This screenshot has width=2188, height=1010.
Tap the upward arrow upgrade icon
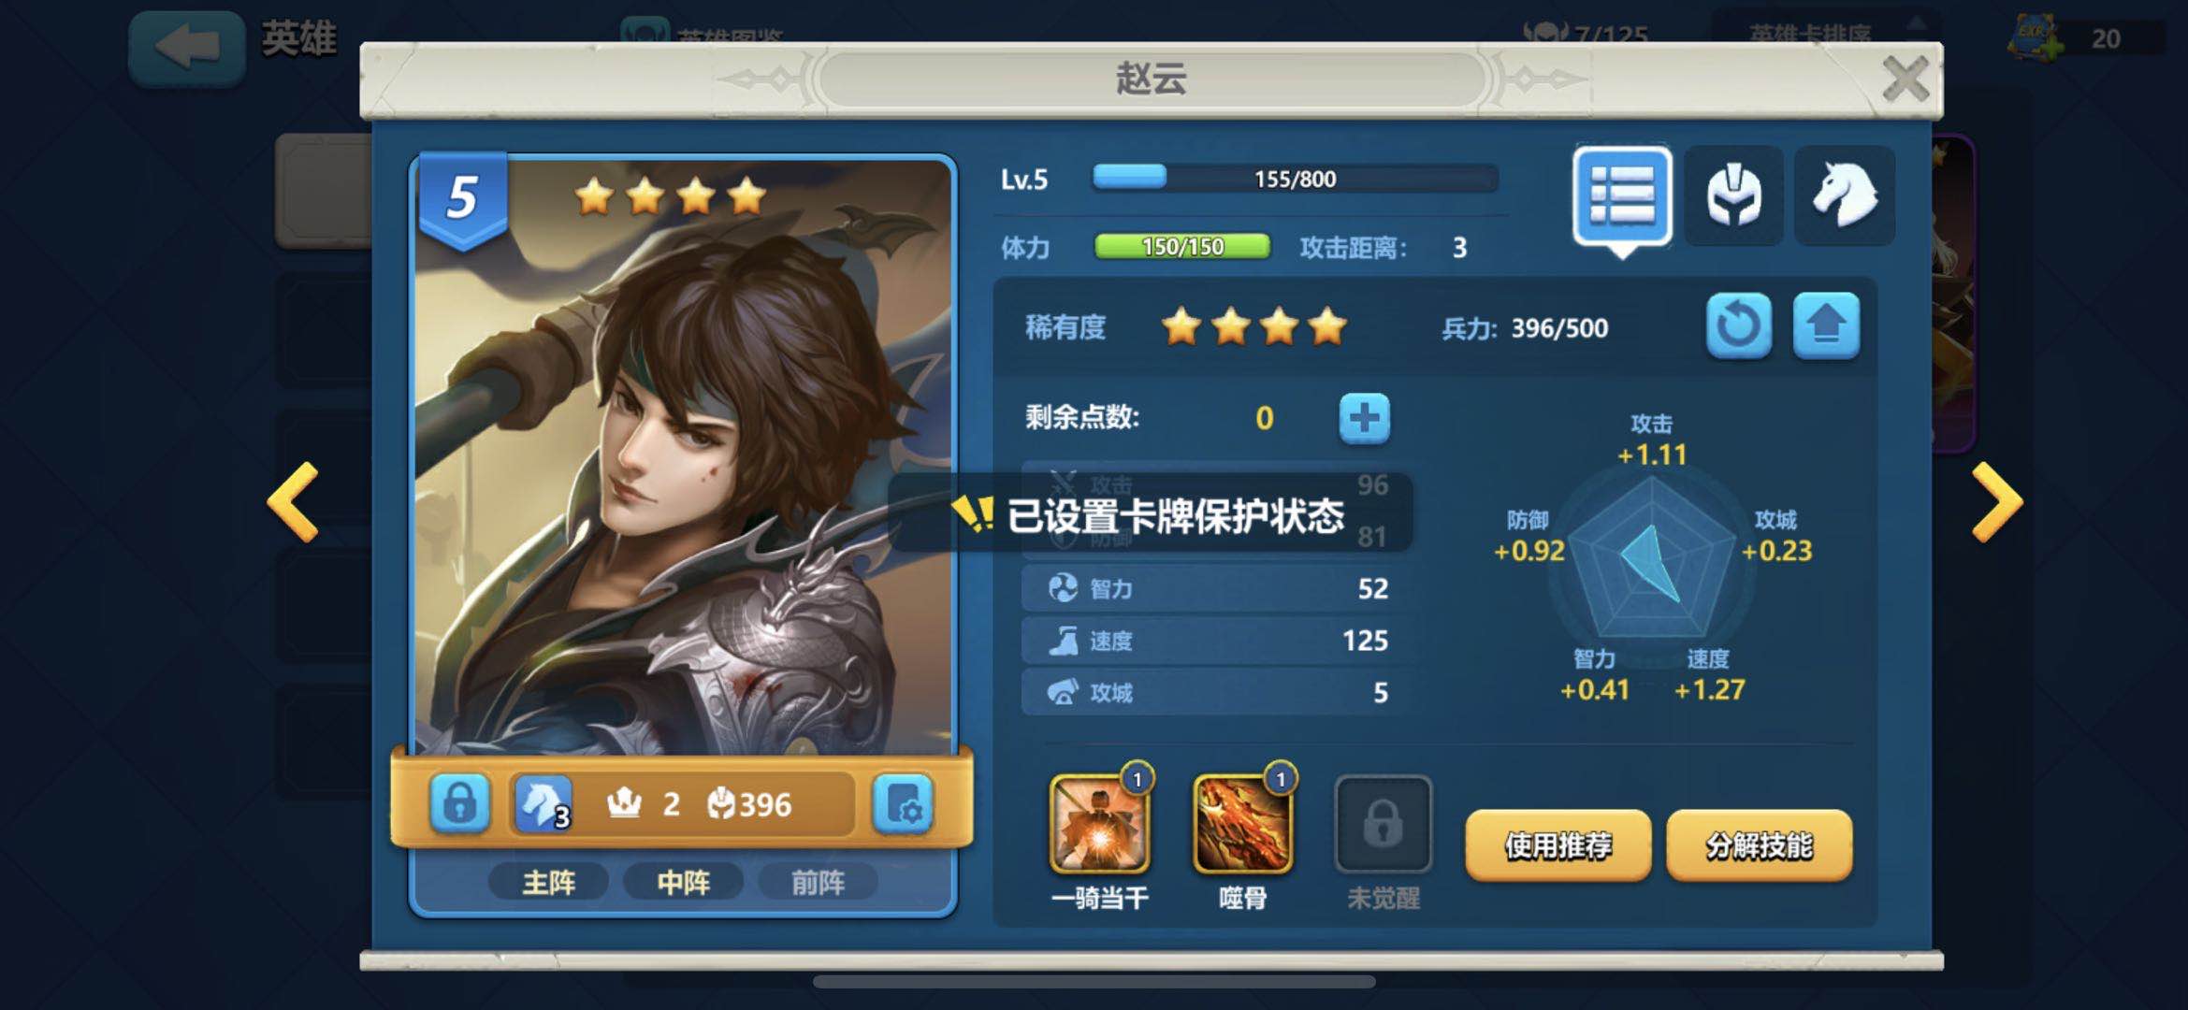1826,326
